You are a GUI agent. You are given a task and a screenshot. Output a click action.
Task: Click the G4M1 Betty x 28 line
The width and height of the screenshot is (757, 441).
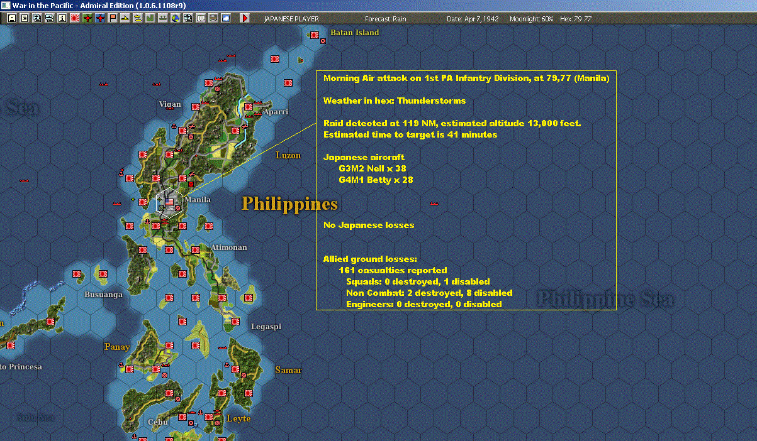[376, 180]
